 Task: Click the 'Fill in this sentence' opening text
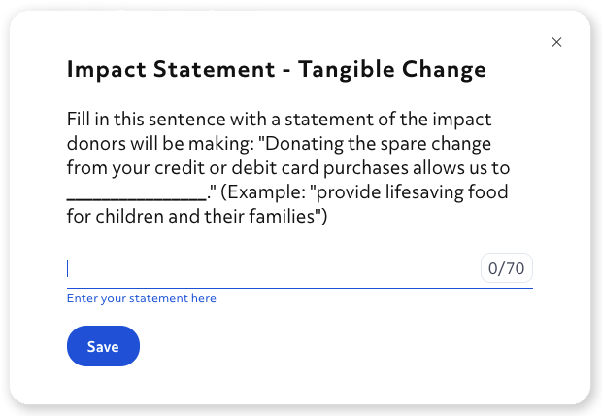140,120
